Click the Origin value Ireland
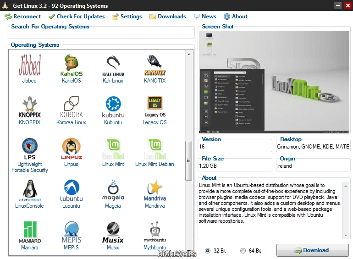This screenshot has height=259, width=353. coord(285,166)
